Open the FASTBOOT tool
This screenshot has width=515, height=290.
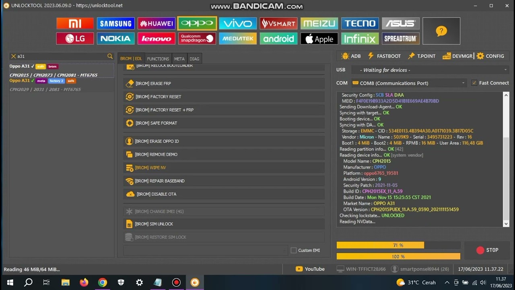coord(384,56)
